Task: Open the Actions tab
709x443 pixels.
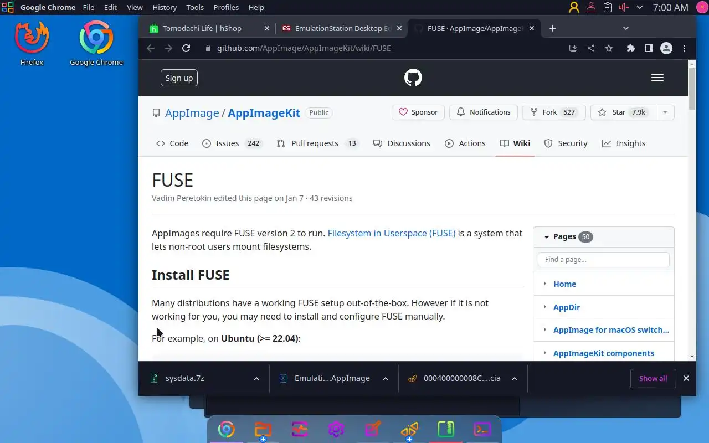Action: pos(465,143)
